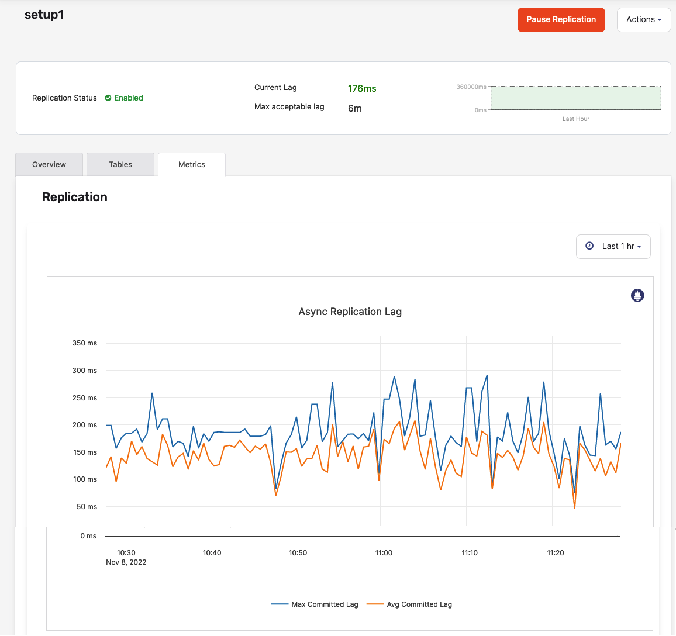
Task: Click the clock icon in time range selector
Action: [589, 246]
